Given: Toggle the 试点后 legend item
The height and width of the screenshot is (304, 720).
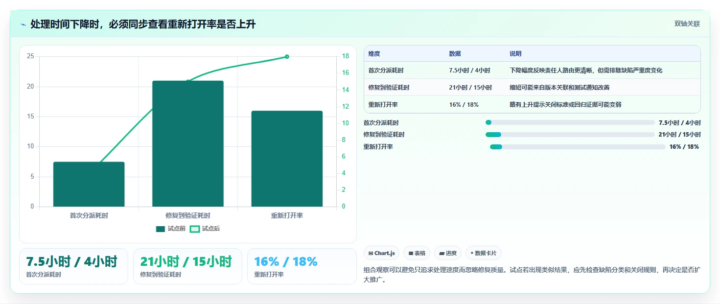Looking at the screenshot, I should tap(205, 229).
